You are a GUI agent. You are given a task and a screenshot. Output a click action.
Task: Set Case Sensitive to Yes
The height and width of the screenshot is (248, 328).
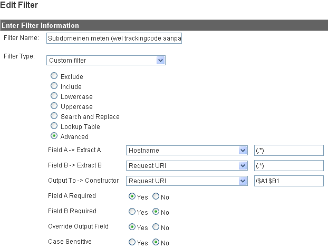point(132,242)
